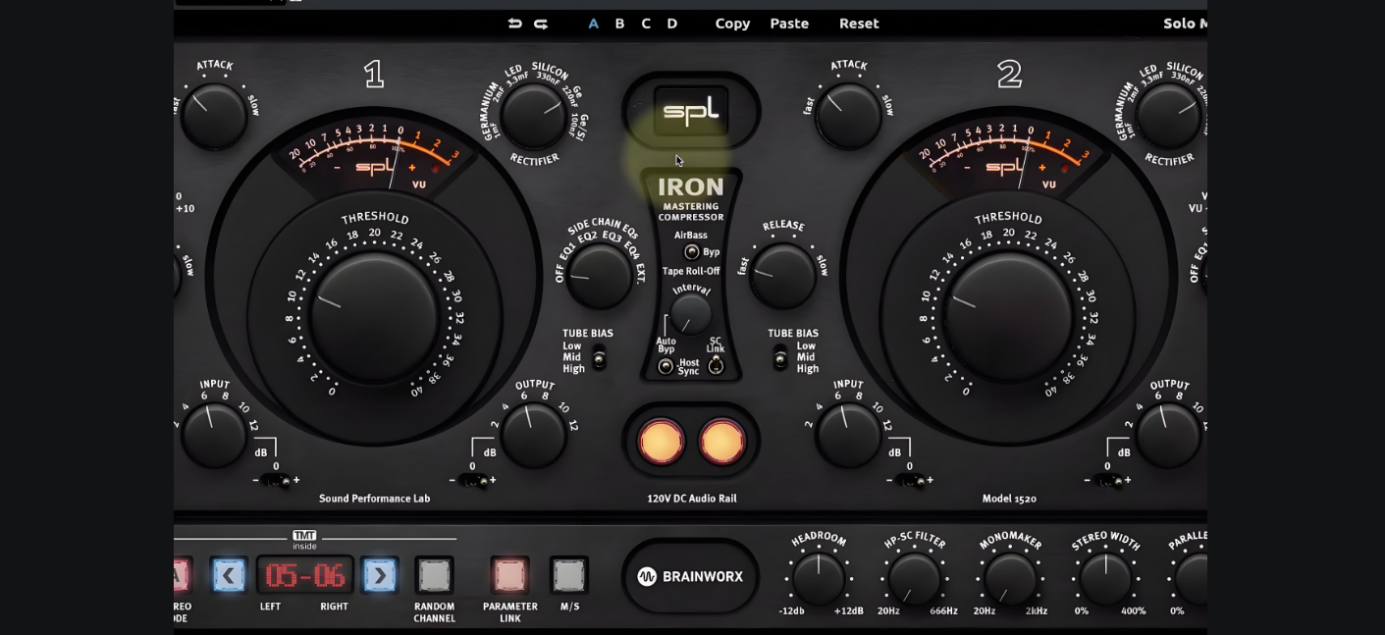Toggle the Auto Byp / Host Sync switch

point(666,366)
